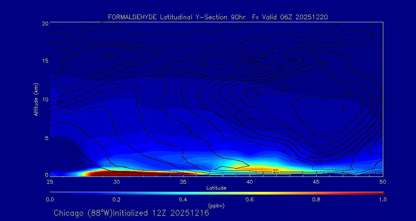Click the altitude 15 tick label
Viewport: 416px width, 221px height.
coord(44,61)
